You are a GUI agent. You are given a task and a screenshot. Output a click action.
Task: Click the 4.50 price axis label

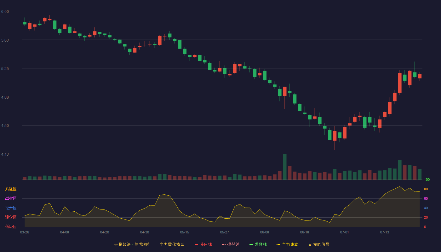[x=5, y=126]
